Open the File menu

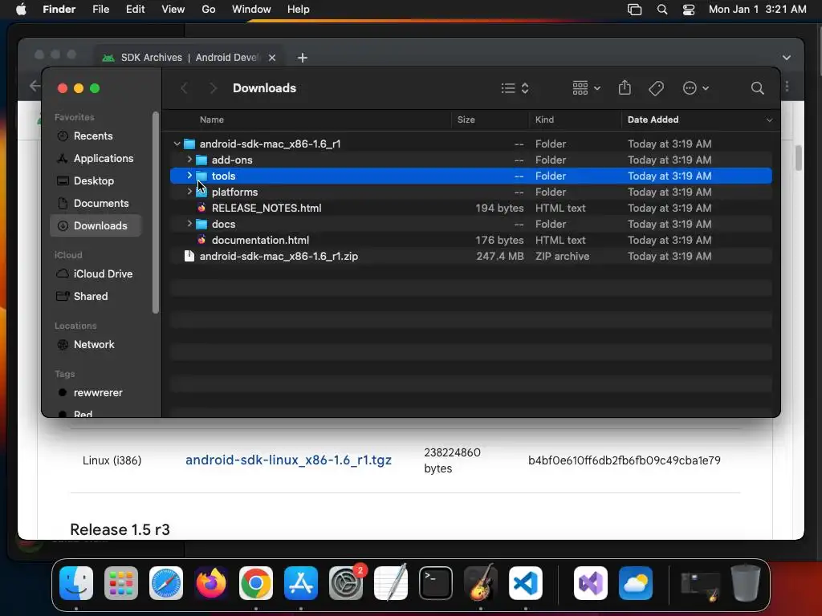tap(100, 10)
